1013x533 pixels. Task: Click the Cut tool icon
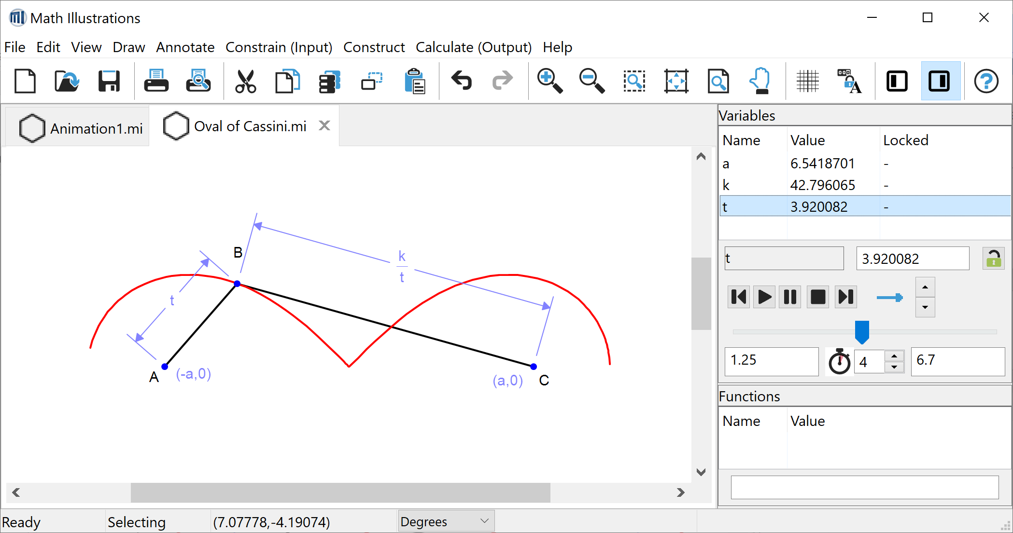[x=245, y=81]
